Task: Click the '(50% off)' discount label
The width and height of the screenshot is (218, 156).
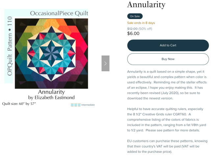Action: [145, 28]
